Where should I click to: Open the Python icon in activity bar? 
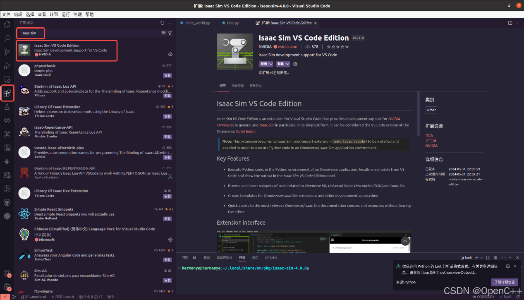(7, 216)
